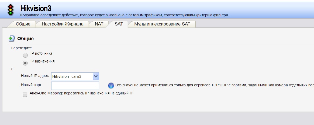Click the Hikvision3 page title

pos(36,8)
